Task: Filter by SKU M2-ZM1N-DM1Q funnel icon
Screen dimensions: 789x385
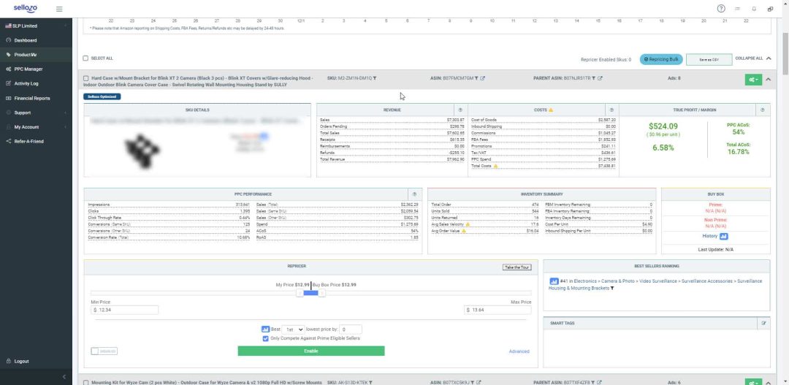Action: click(375, 78)
